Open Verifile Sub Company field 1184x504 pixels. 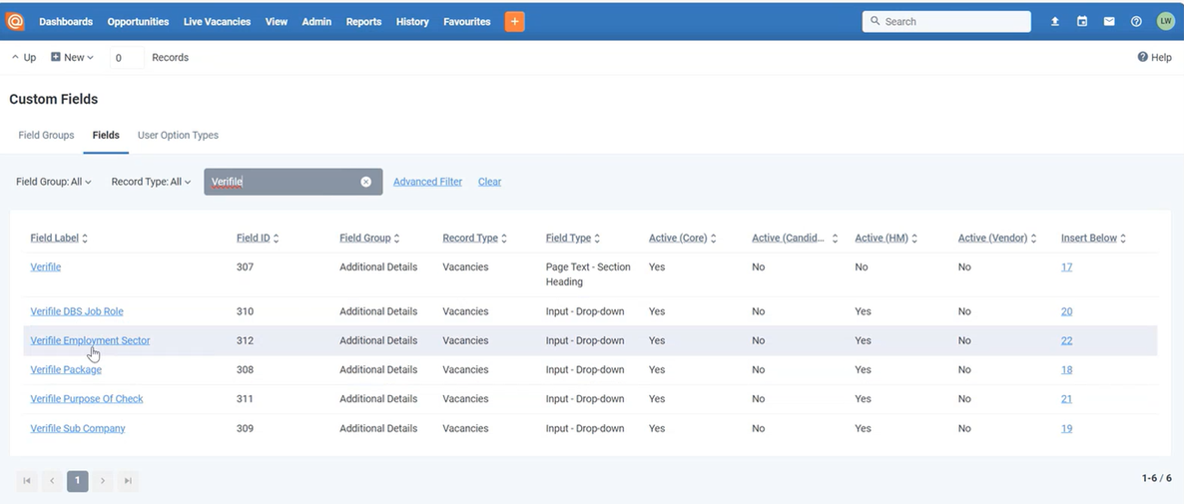coord(78,428)
